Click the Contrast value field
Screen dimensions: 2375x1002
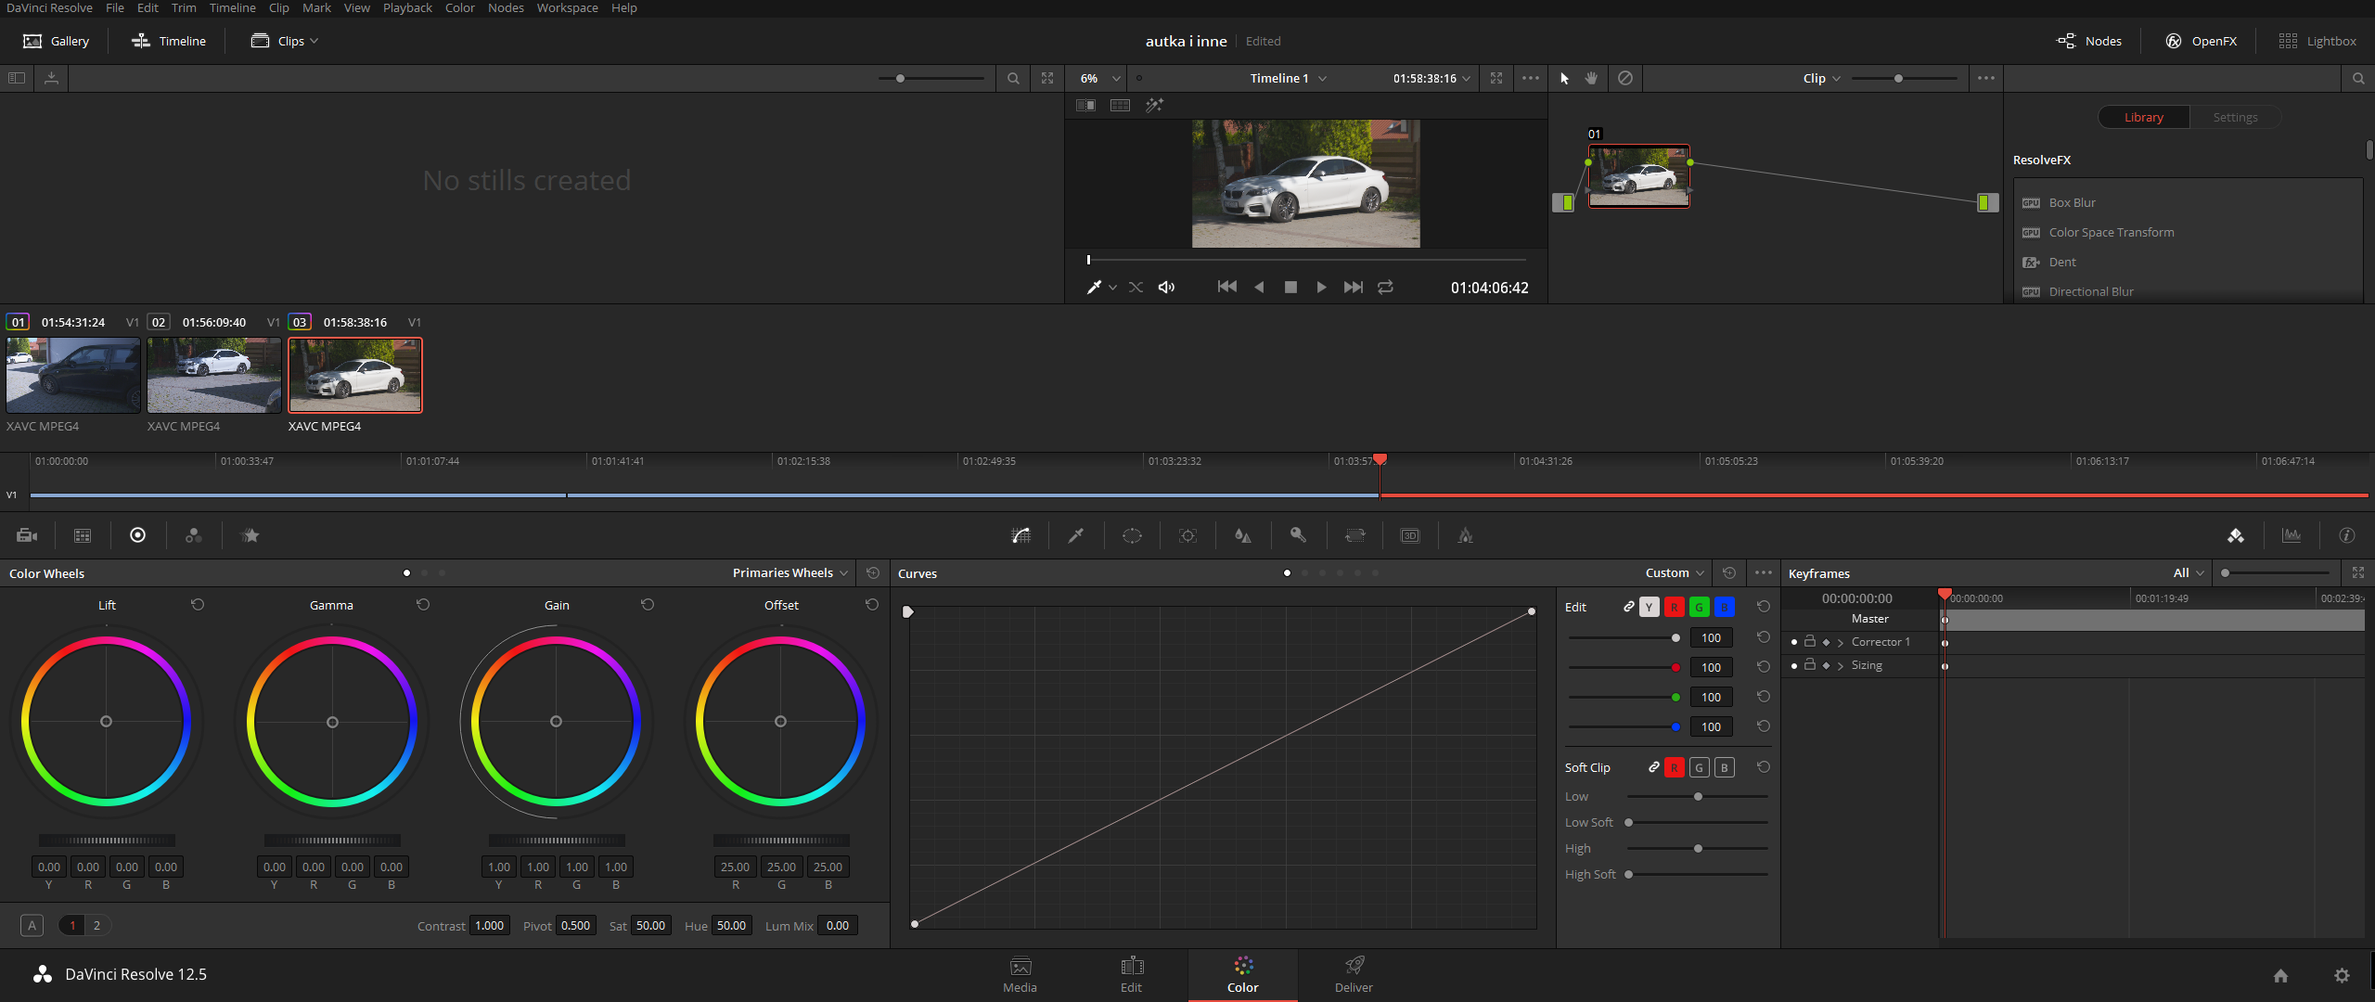490,926
